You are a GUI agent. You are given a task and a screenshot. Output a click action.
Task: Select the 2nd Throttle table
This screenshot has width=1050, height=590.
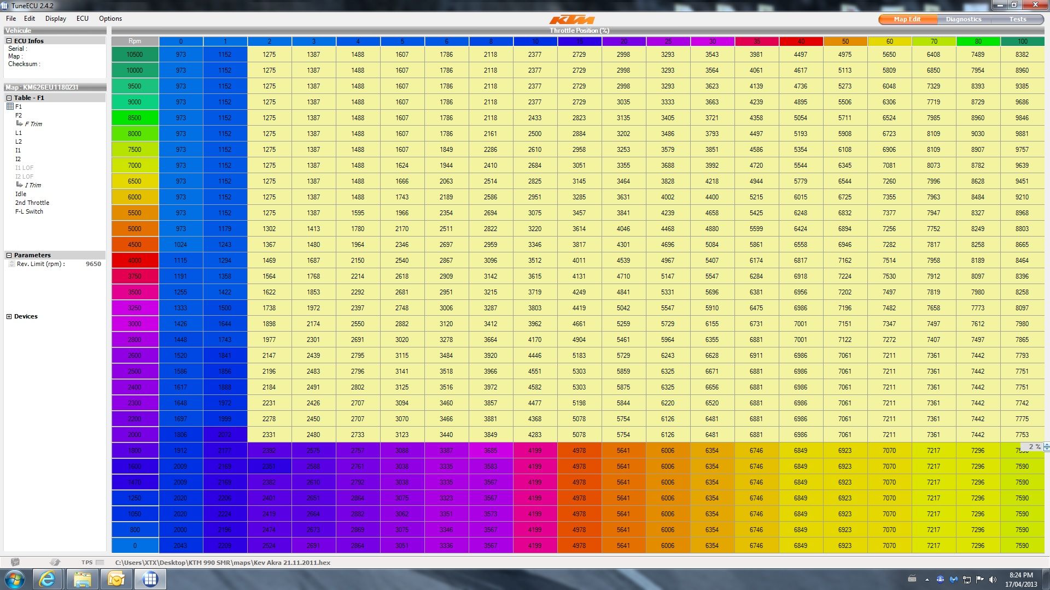[x=32, y=203]
